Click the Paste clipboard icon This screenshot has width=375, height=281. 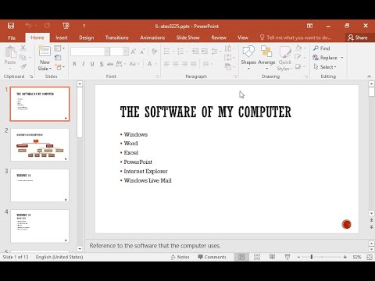point(10,52)
